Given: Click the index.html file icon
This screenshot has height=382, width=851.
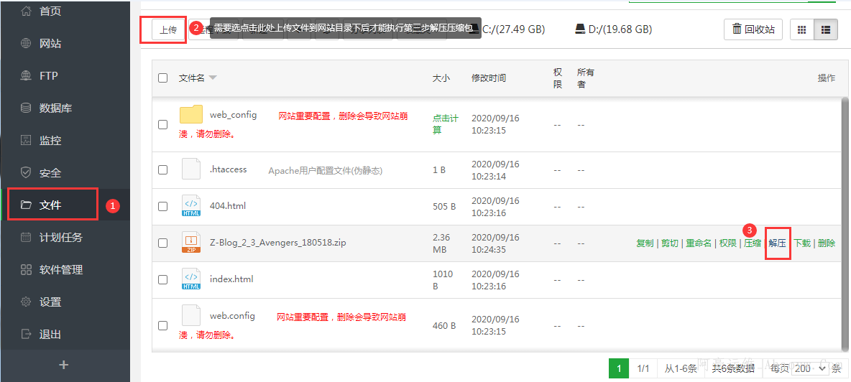Looking at the screenshot, I should [x=191, y=279].
